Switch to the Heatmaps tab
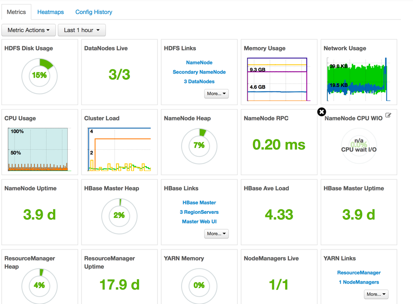Screen dimensions: 413x304 [50, 12]
